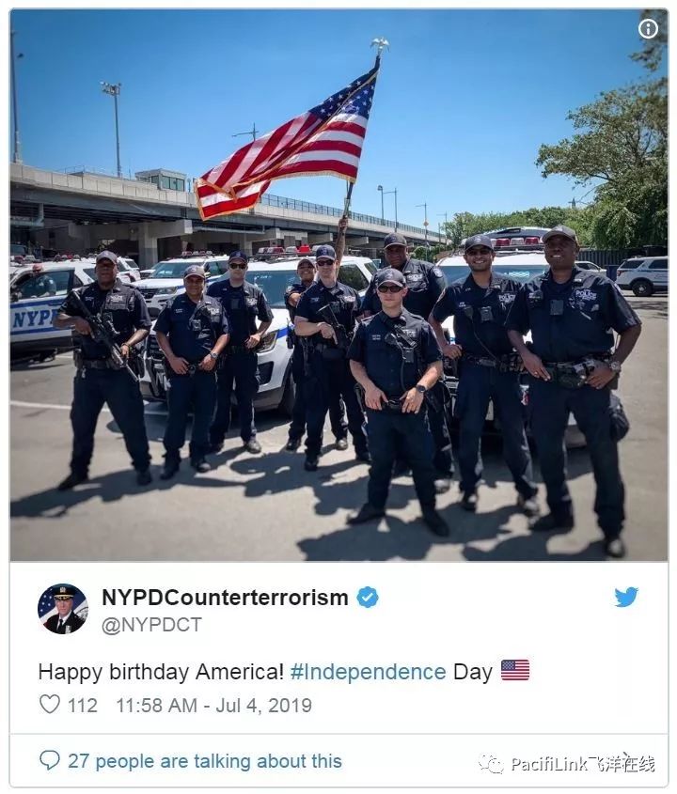Image resolution: width=677 pixels, height=794 pixels.
Task: Click the info icon on the photo
Action: pyautogui.click(x=648, y=29)
